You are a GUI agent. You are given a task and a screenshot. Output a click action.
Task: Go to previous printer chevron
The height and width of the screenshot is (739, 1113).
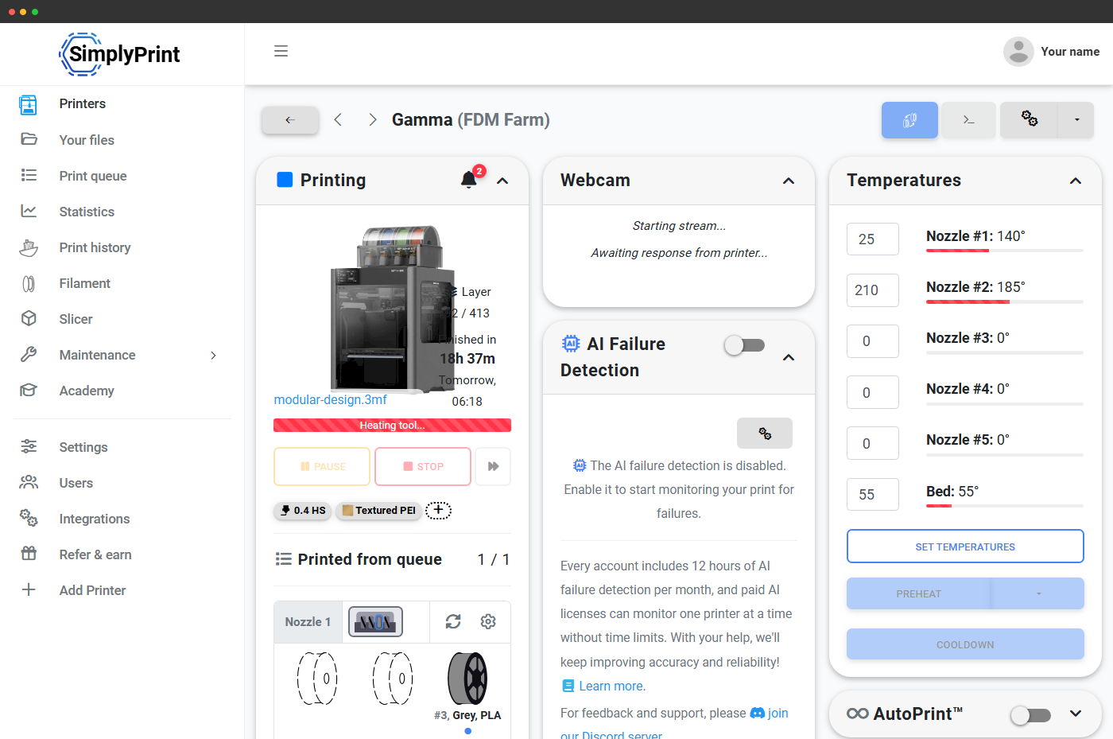pyautogui.click(x=338, y=119)
